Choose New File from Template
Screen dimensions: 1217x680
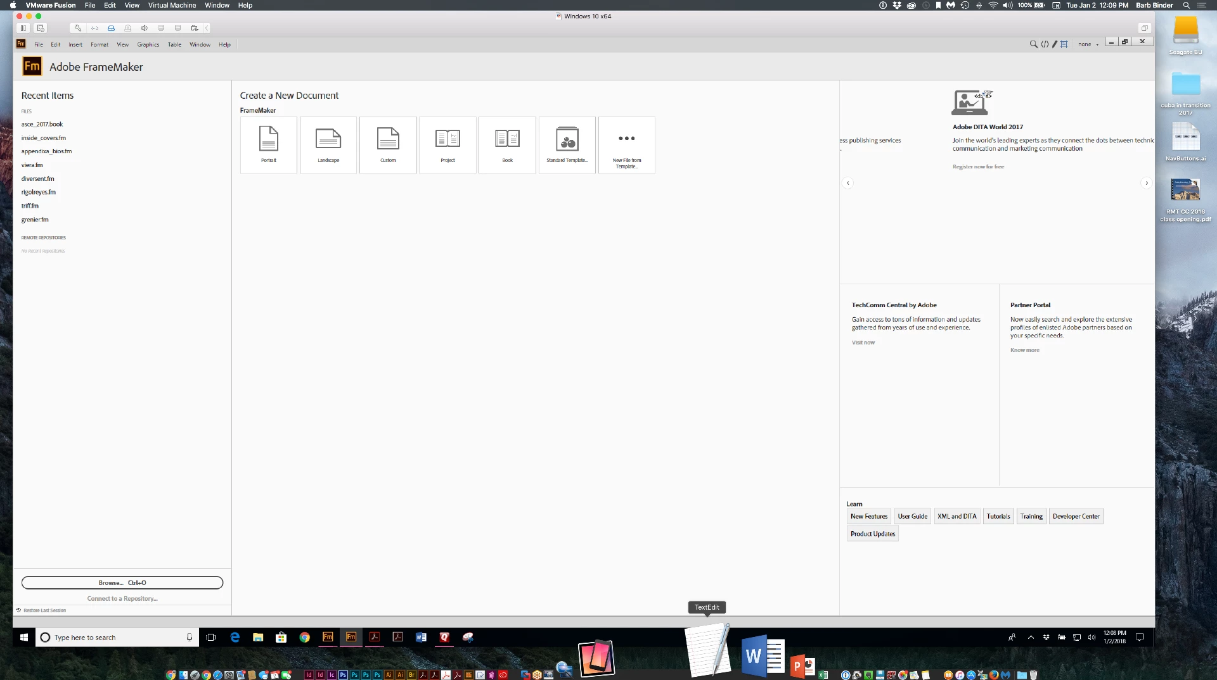pyautogui.click(x=627, y=145)
